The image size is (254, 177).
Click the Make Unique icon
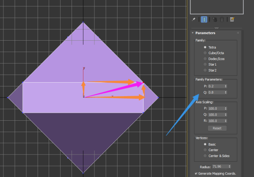(x=215, y=19)
